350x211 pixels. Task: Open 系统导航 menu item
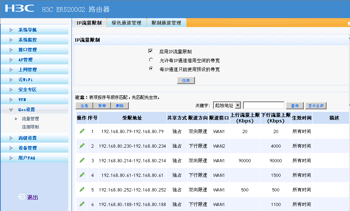coord(27,30)
